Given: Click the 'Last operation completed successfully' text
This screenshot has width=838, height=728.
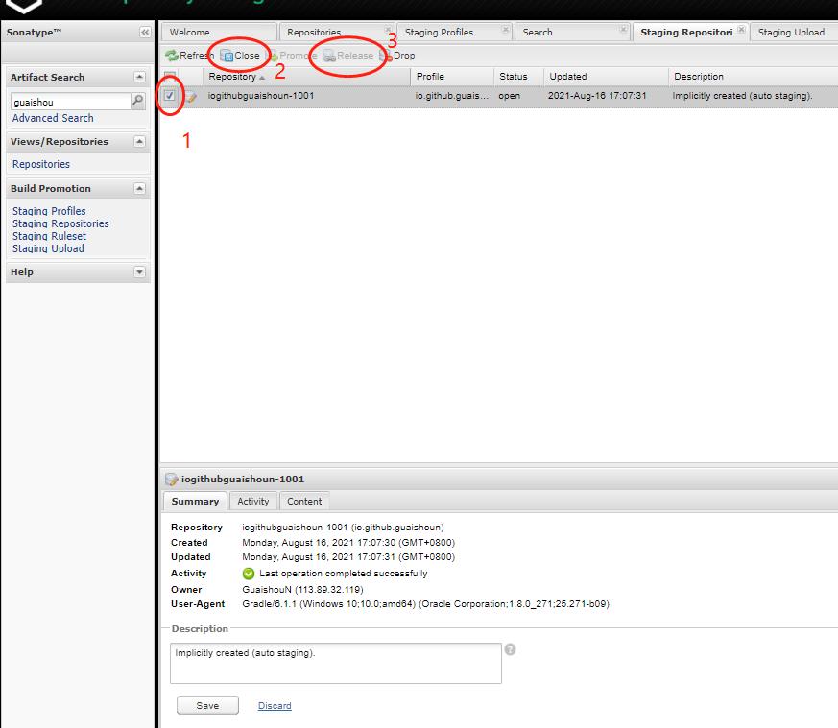Looking at the screenshot, I should 343,574.
